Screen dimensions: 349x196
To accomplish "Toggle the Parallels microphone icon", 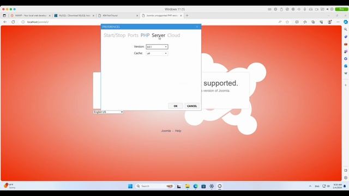I will [x=305, y=9].
